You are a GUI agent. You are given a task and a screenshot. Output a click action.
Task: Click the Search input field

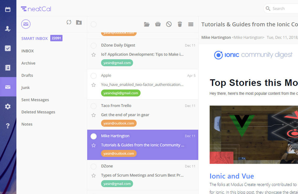click(x=281, y=9)
